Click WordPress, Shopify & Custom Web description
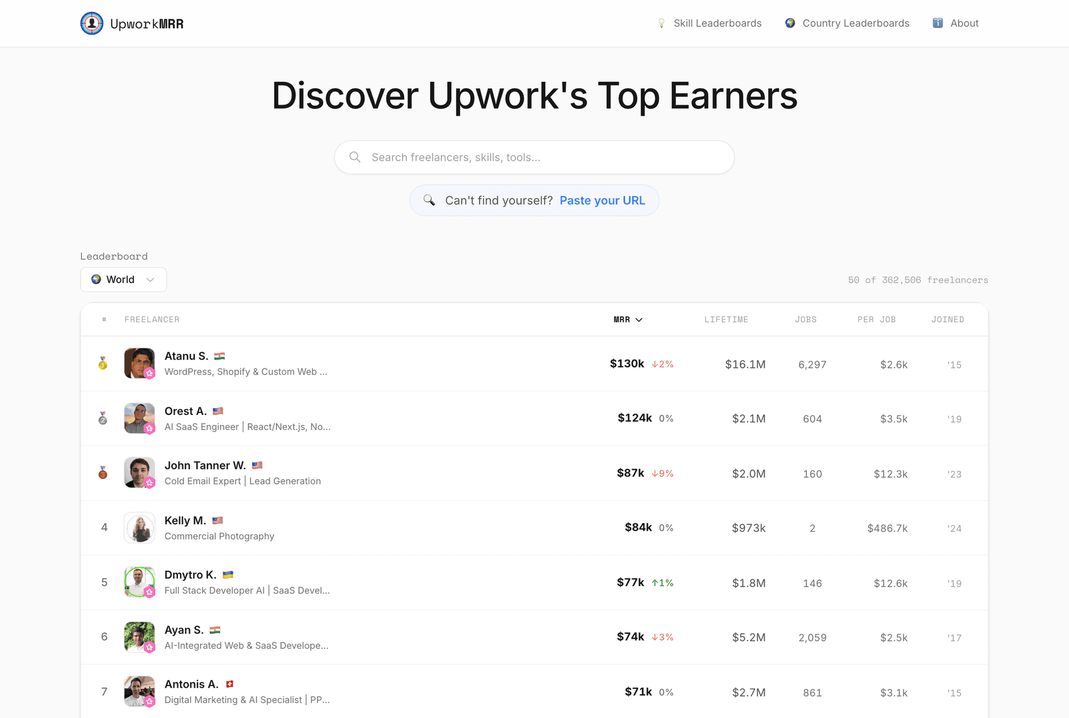Viewport: 1069px width, 718px height. point(246,372)
